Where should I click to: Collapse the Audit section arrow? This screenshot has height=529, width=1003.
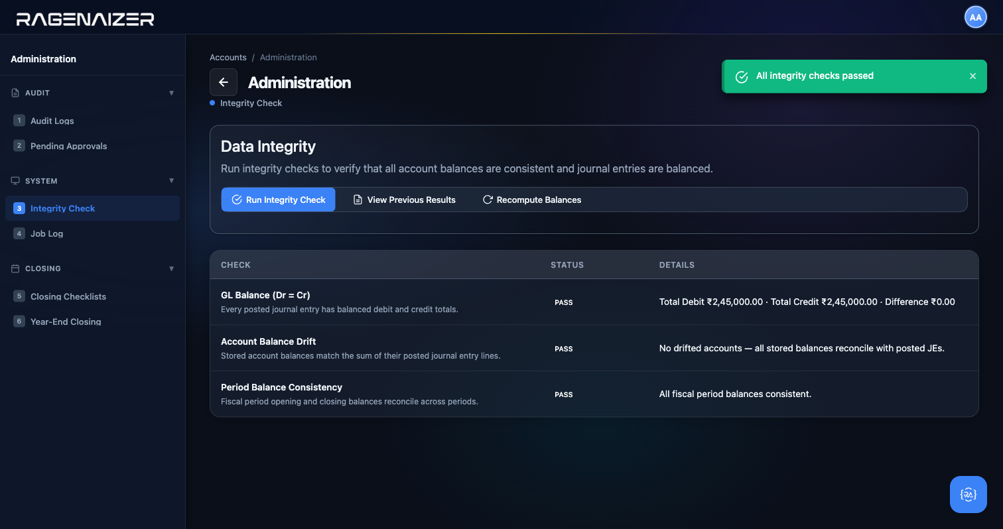coord(172,93)
